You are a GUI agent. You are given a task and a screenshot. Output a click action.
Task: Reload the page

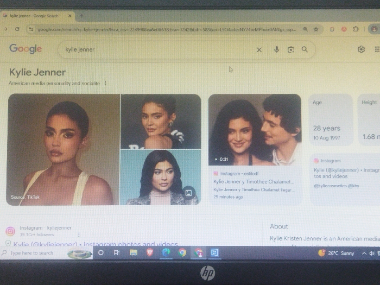click(x=17, y=29)
